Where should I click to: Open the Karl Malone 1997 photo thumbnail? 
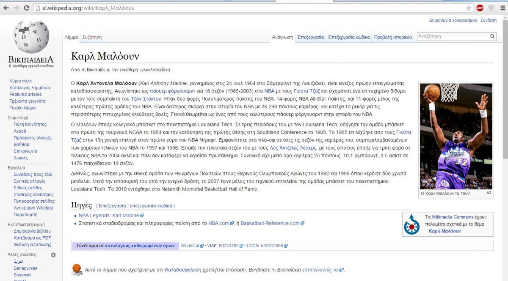click(x=456, y=136)
